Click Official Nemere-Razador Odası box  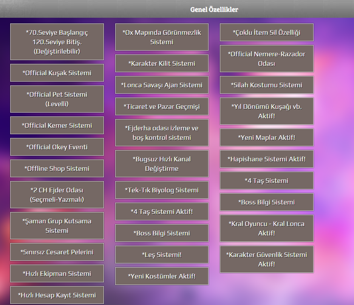pos(267,59)
